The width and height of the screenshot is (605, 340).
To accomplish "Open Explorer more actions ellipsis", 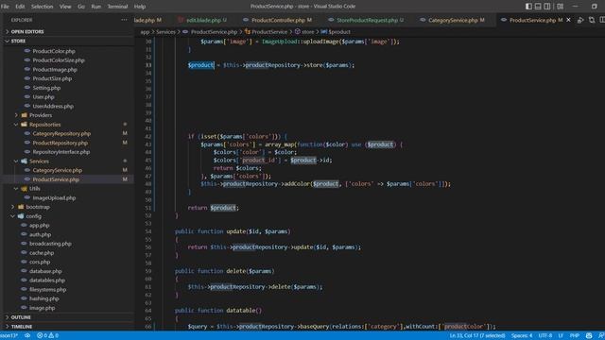I will click(124, 20).
